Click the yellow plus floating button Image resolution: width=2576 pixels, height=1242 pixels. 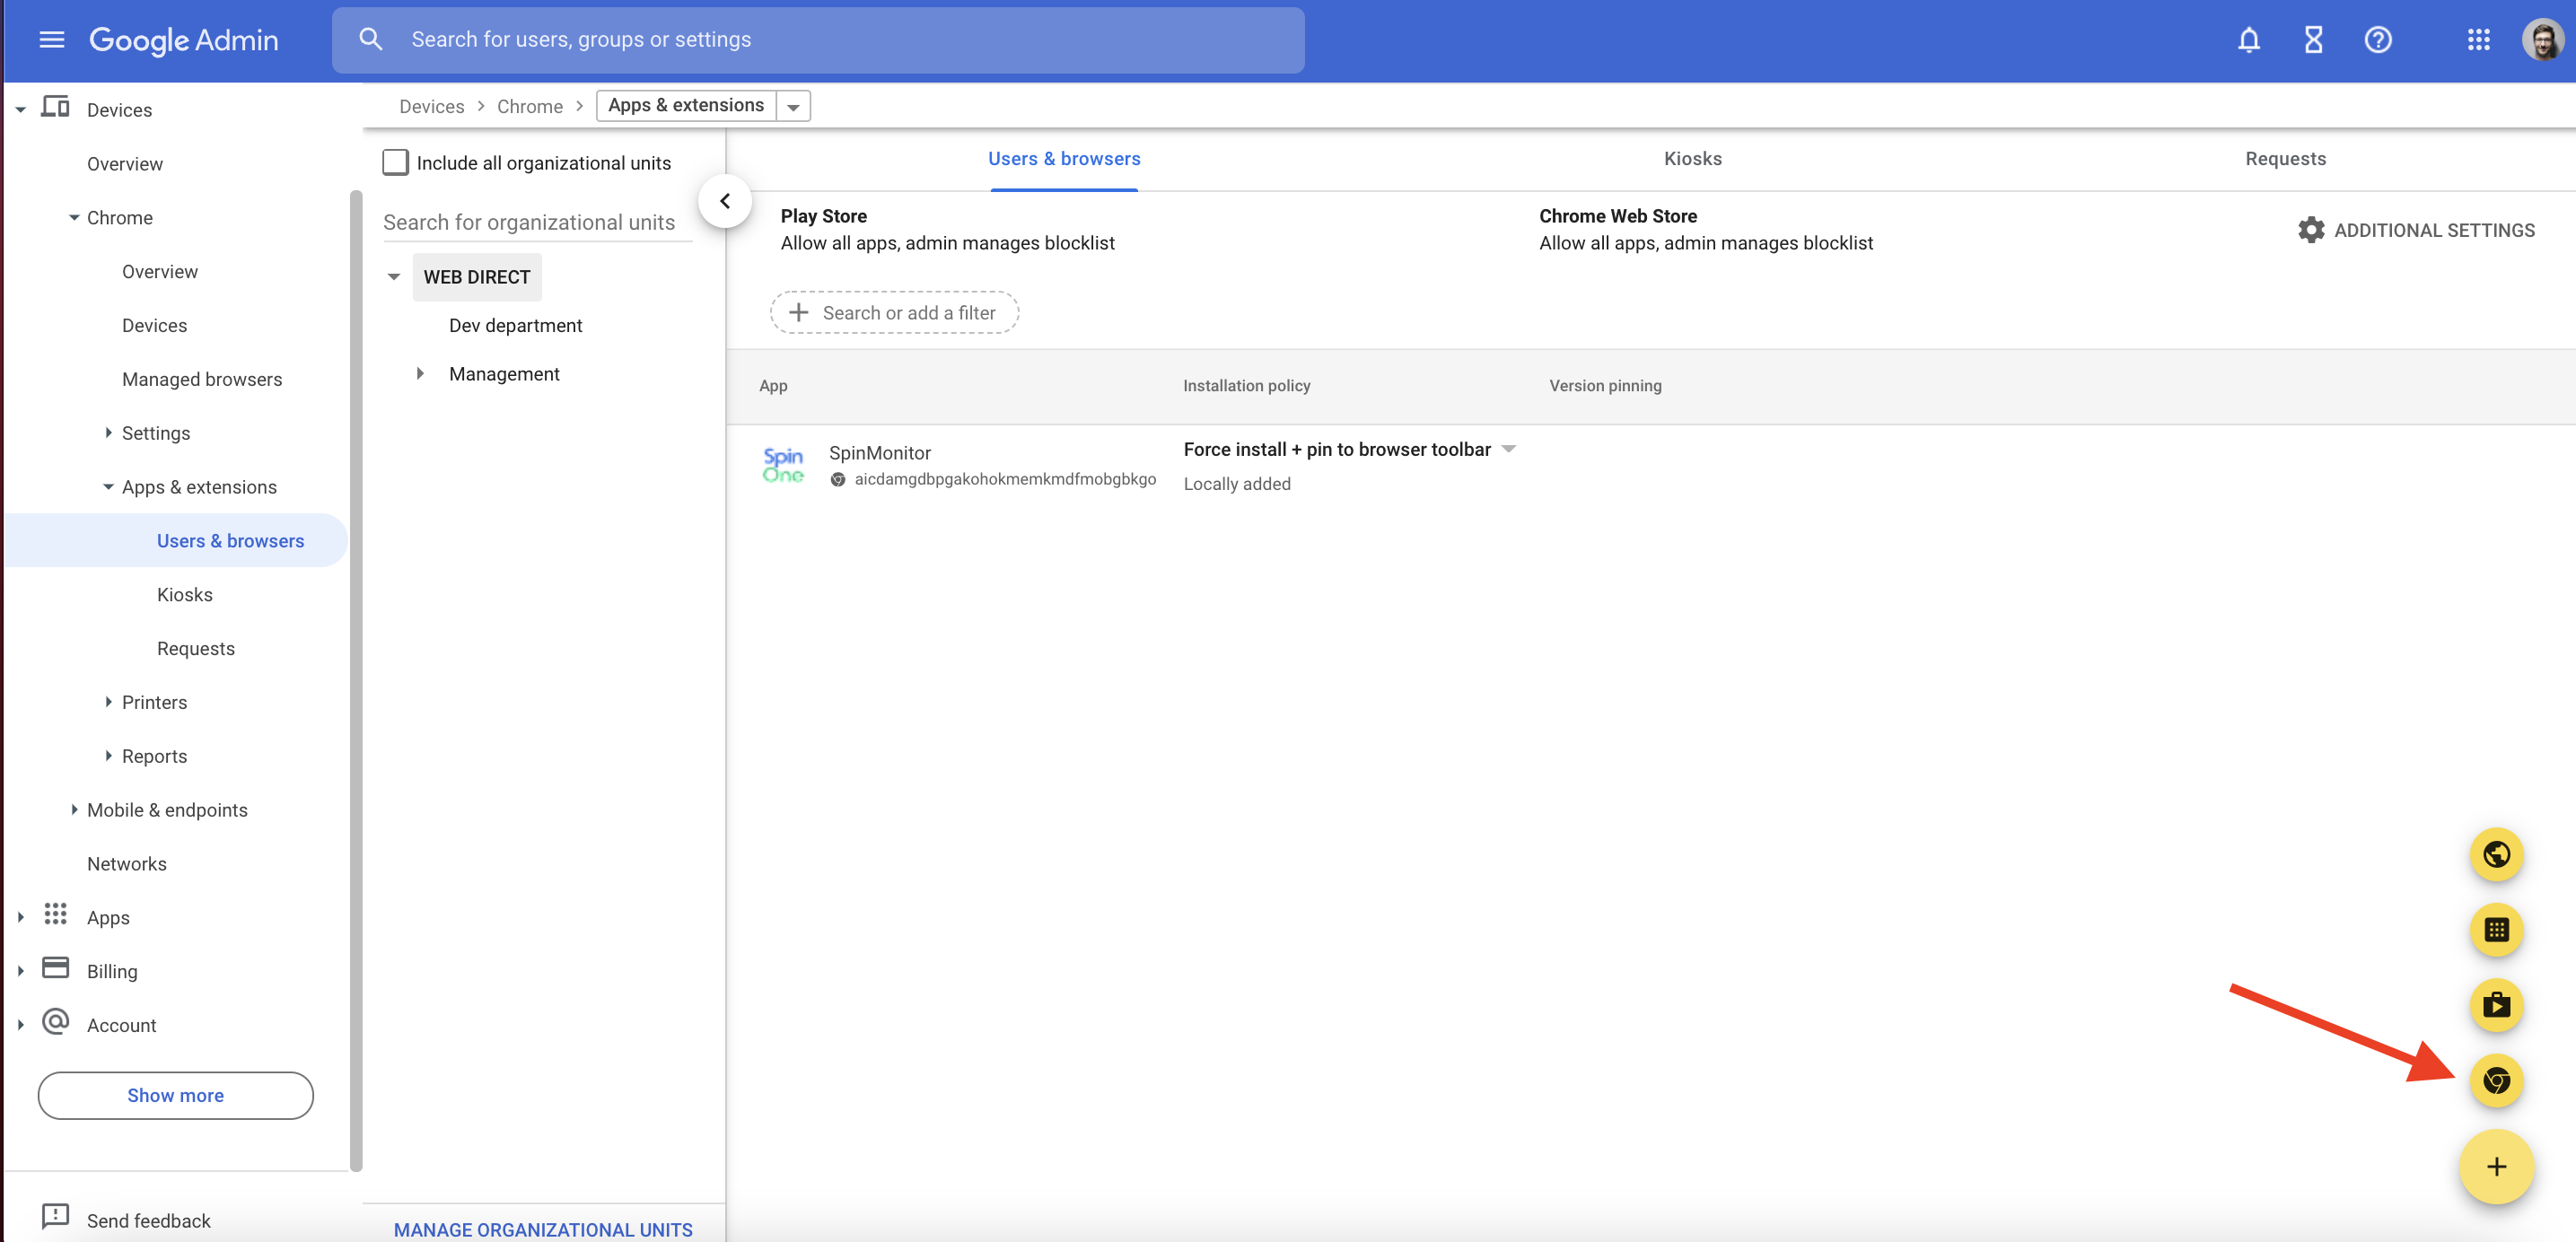(x=2496, y=1167)
